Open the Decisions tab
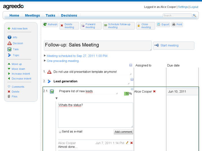This screenshot has width=202, height=151. tap(69, 16)
